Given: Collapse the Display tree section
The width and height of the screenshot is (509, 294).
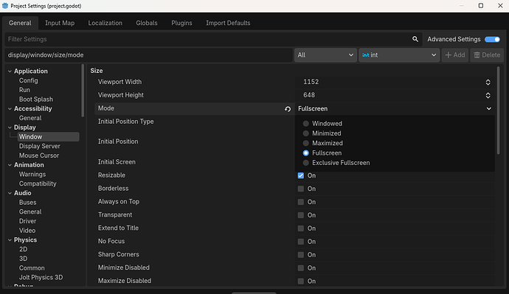Looking at the screenshot, I should (10, 127).
